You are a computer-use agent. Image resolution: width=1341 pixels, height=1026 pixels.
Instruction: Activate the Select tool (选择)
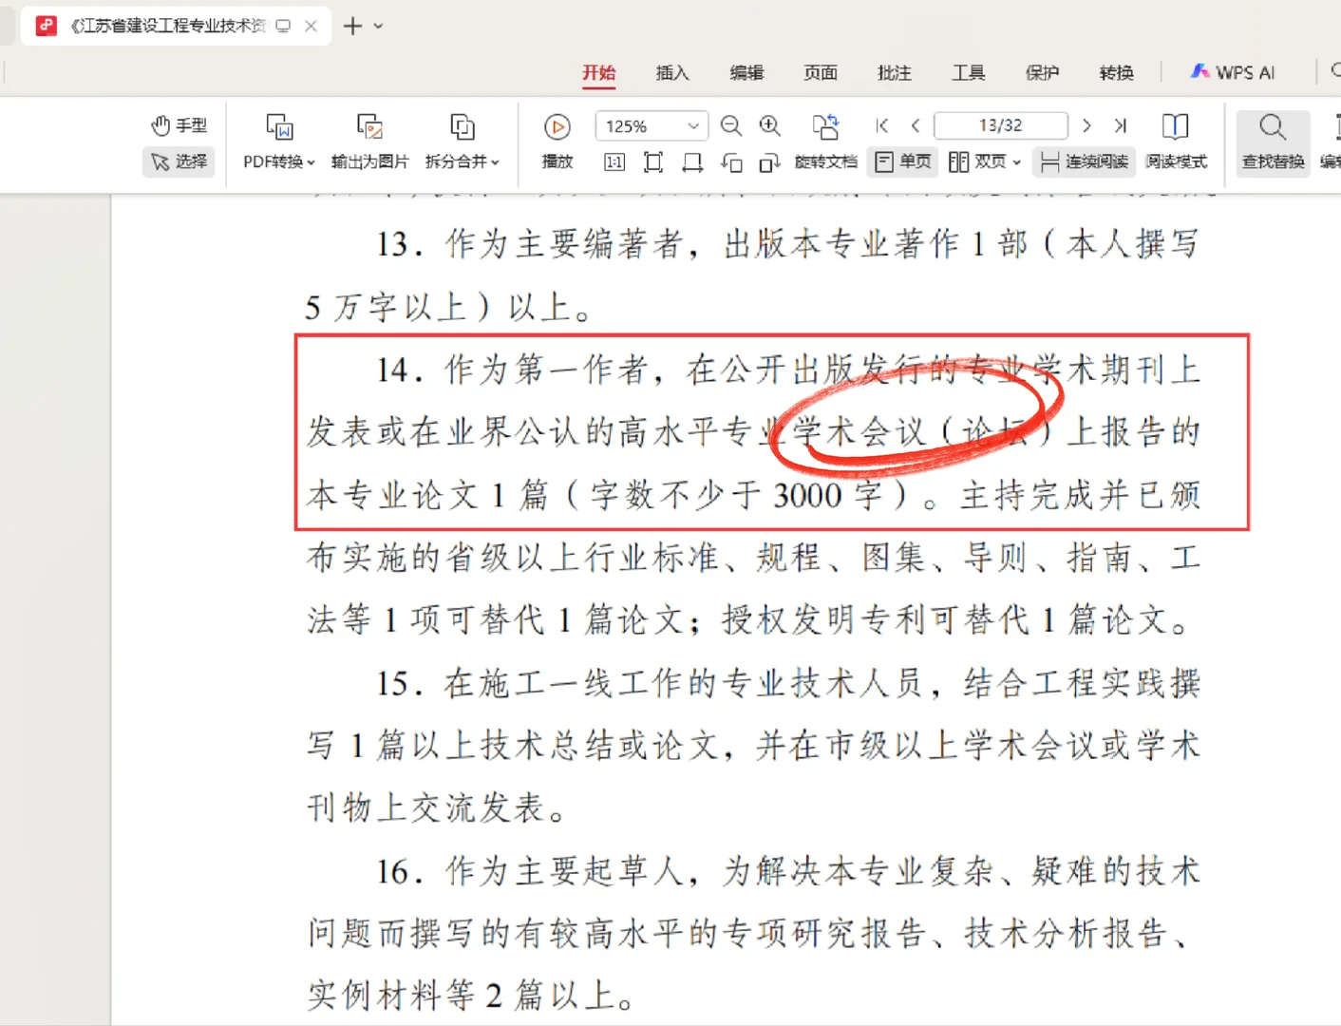click(x=179, y=161)
